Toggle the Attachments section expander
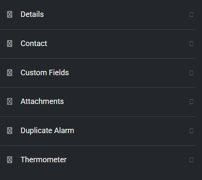 [x=191, y=101]
